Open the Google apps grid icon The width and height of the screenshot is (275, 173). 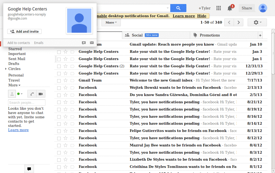pyautogui.click(x=219, y=8)
